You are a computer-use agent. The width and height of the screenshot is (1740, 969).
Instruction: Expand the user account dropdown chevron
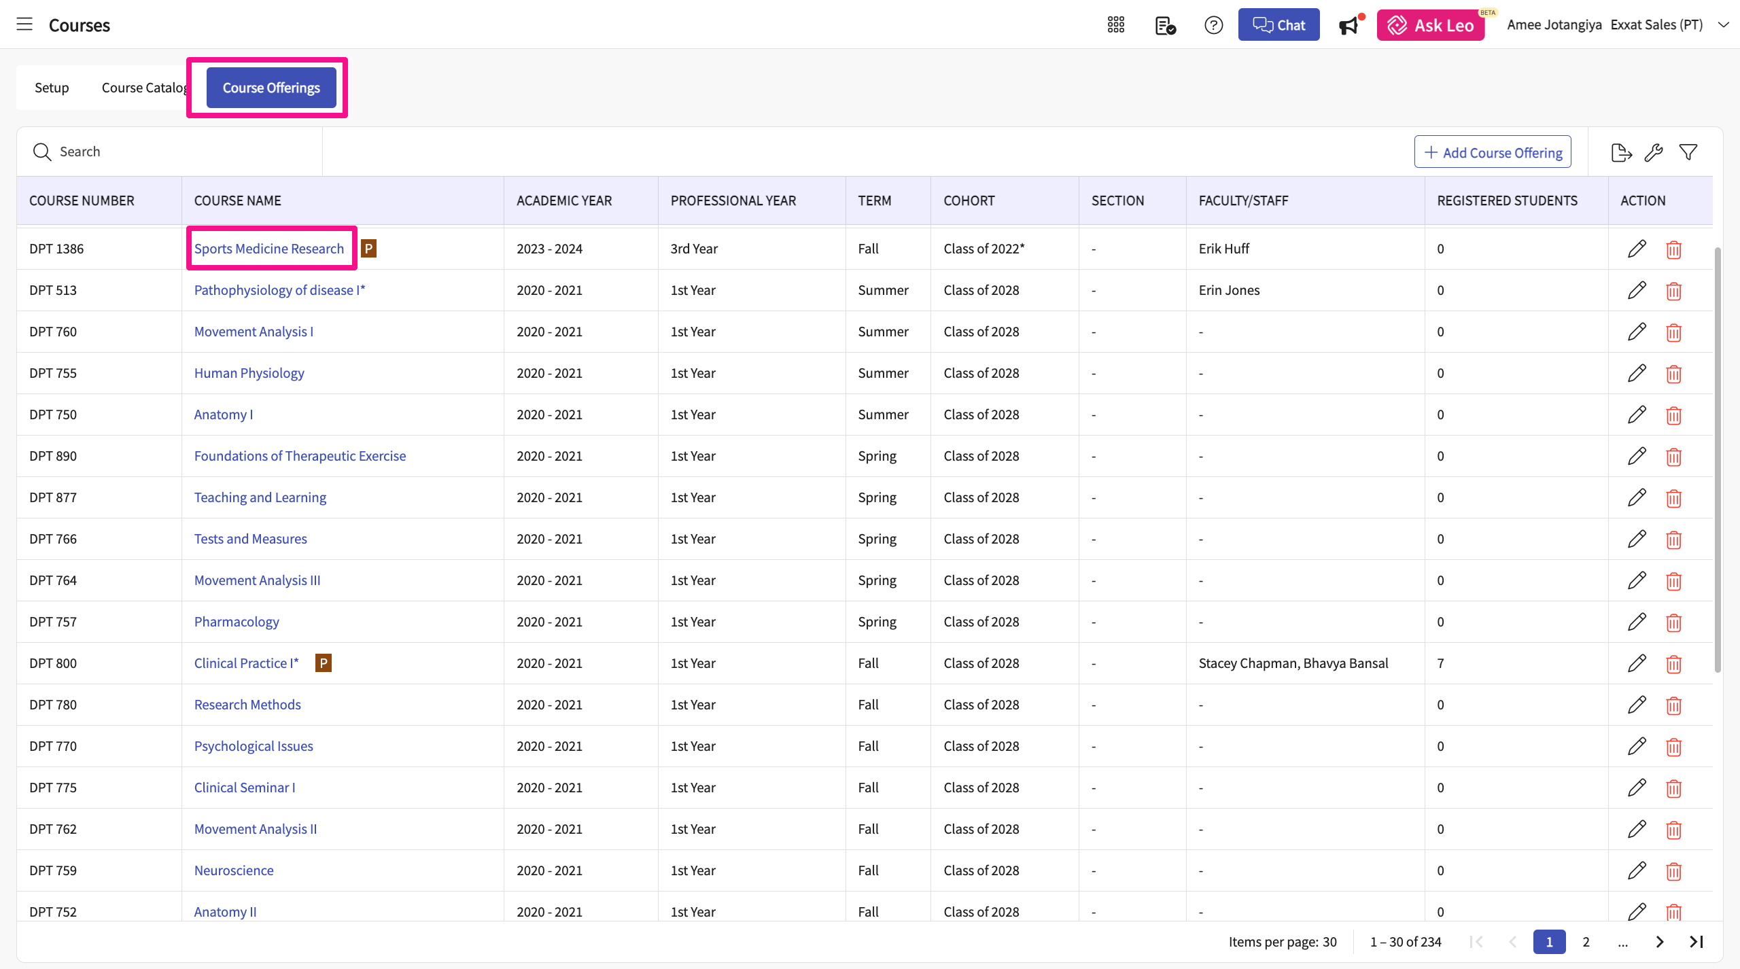pyautogui.click(x=1723, y=25)
